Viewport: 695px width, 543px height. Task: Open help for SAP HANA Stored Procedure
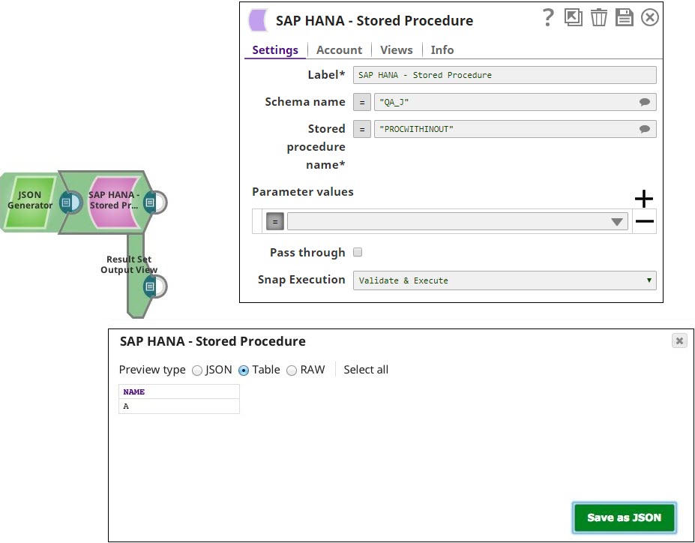coord(548,18)
